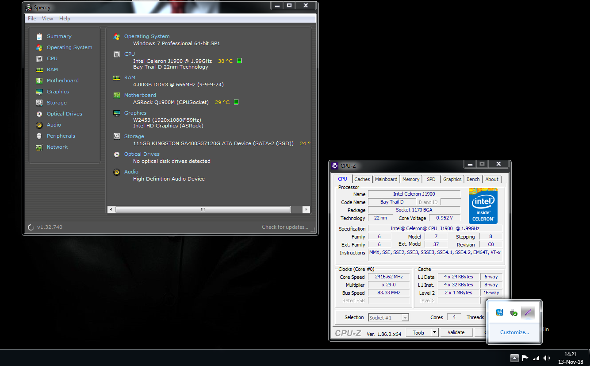
Task: Click the Windows flag icon beside Operating System heading
Action: (x=117, y=37)
